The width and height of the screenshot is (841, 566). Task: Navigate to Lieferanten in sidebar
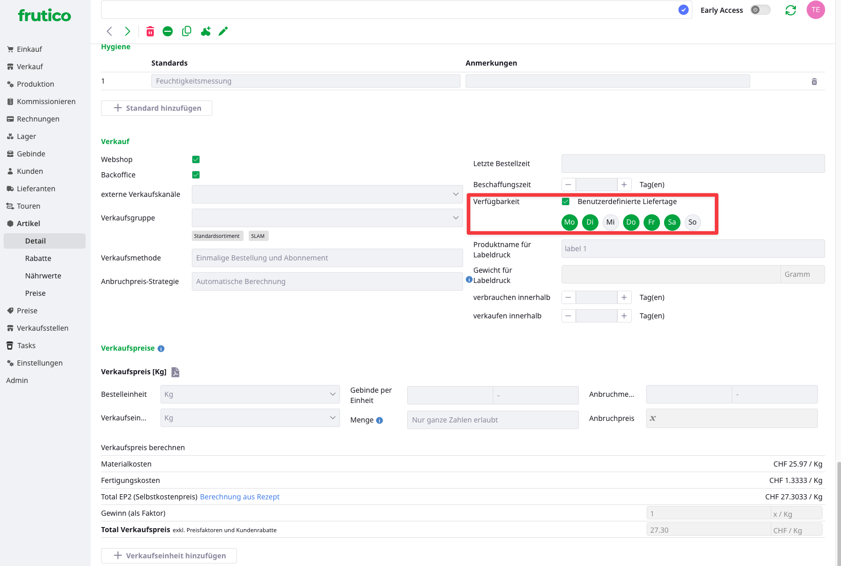point(36,189)
